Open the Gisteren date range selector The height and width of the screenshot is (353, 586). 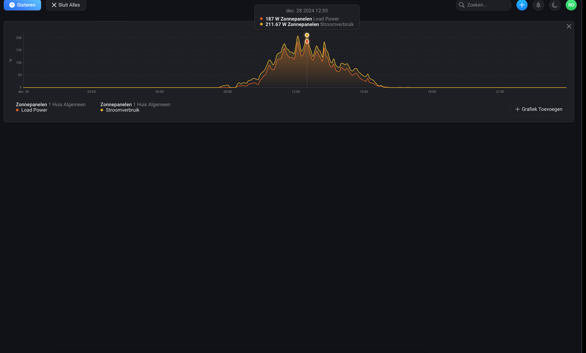[x=22, y=5]
